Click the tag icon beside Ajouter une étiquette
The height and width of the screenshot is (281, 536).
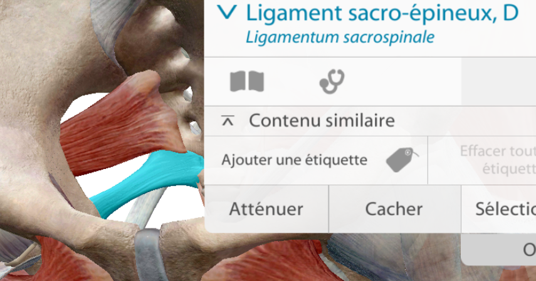[x=402, y=160]
